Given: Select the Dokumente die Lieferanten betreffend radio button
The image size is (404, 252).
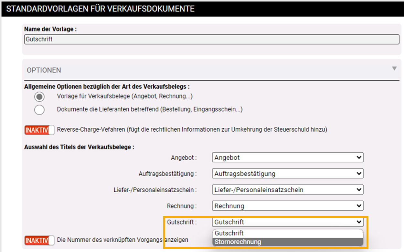Looking at the screenshot, I should coord(39,110).
